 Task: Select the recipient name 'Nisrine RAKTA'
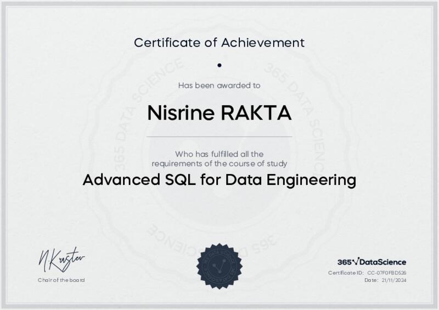(219, 113)
